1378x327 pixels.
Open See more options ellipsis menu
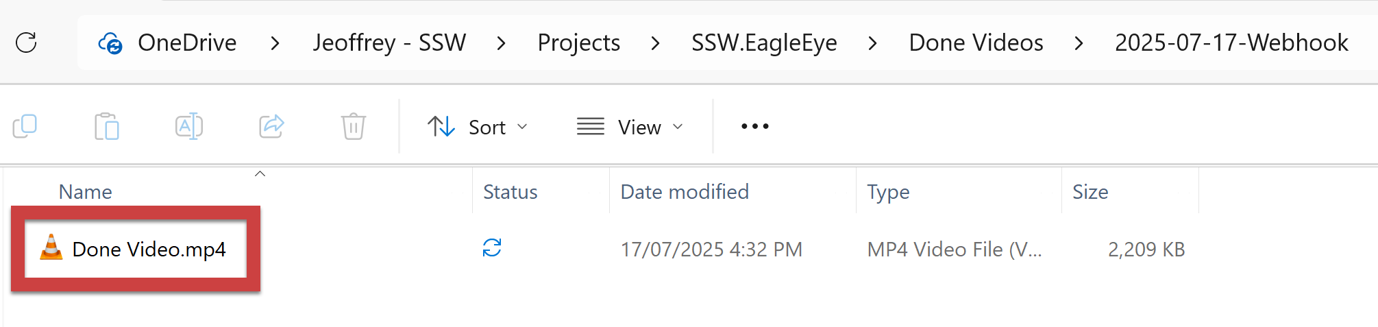tap(754, 126)
